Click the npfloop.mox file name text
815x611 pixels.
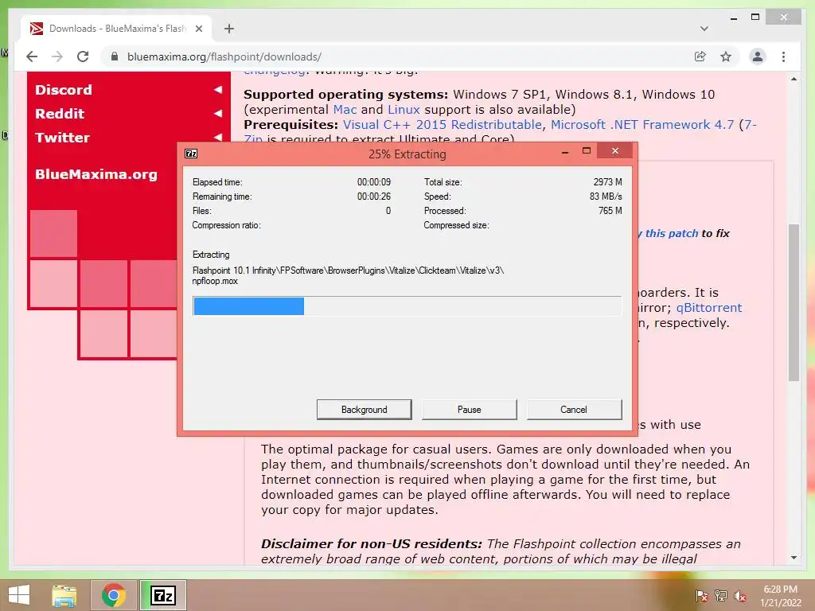pos(215,281)
